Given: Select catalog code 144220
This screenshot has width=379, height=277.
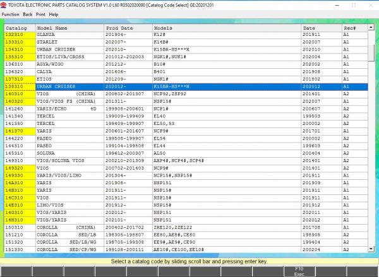Looking at the screenshot, I should tap(20, 139).
